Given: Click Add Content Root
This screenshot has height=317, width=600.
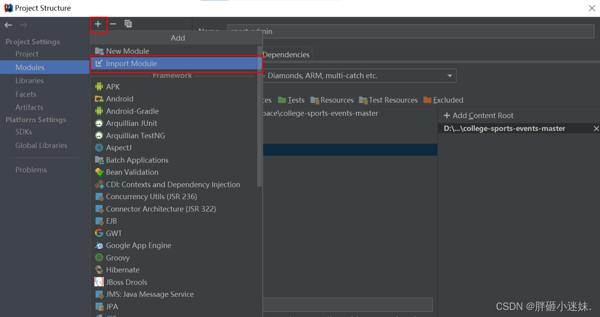Looking at the screenshot, I should pyautogui.click(x=478, y=116).
